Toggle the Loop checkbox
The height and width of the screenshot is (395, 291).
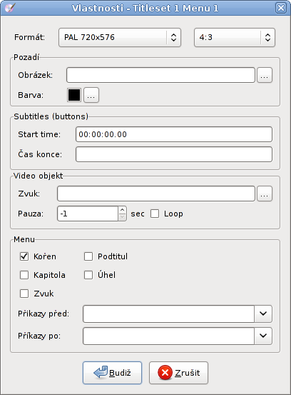[155, 214]
